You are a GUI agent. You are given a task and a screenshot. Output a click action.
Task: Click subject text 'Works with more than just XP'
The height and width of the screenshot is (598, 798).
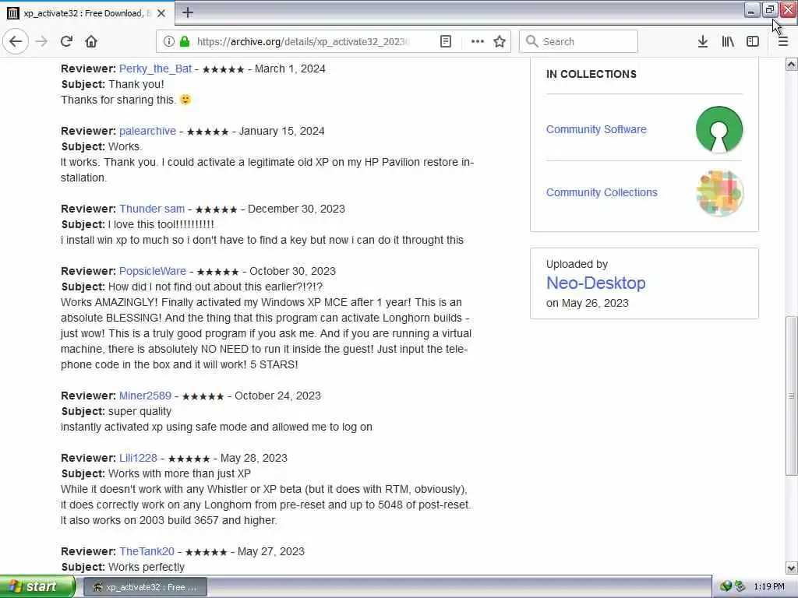tap(180, 473)
